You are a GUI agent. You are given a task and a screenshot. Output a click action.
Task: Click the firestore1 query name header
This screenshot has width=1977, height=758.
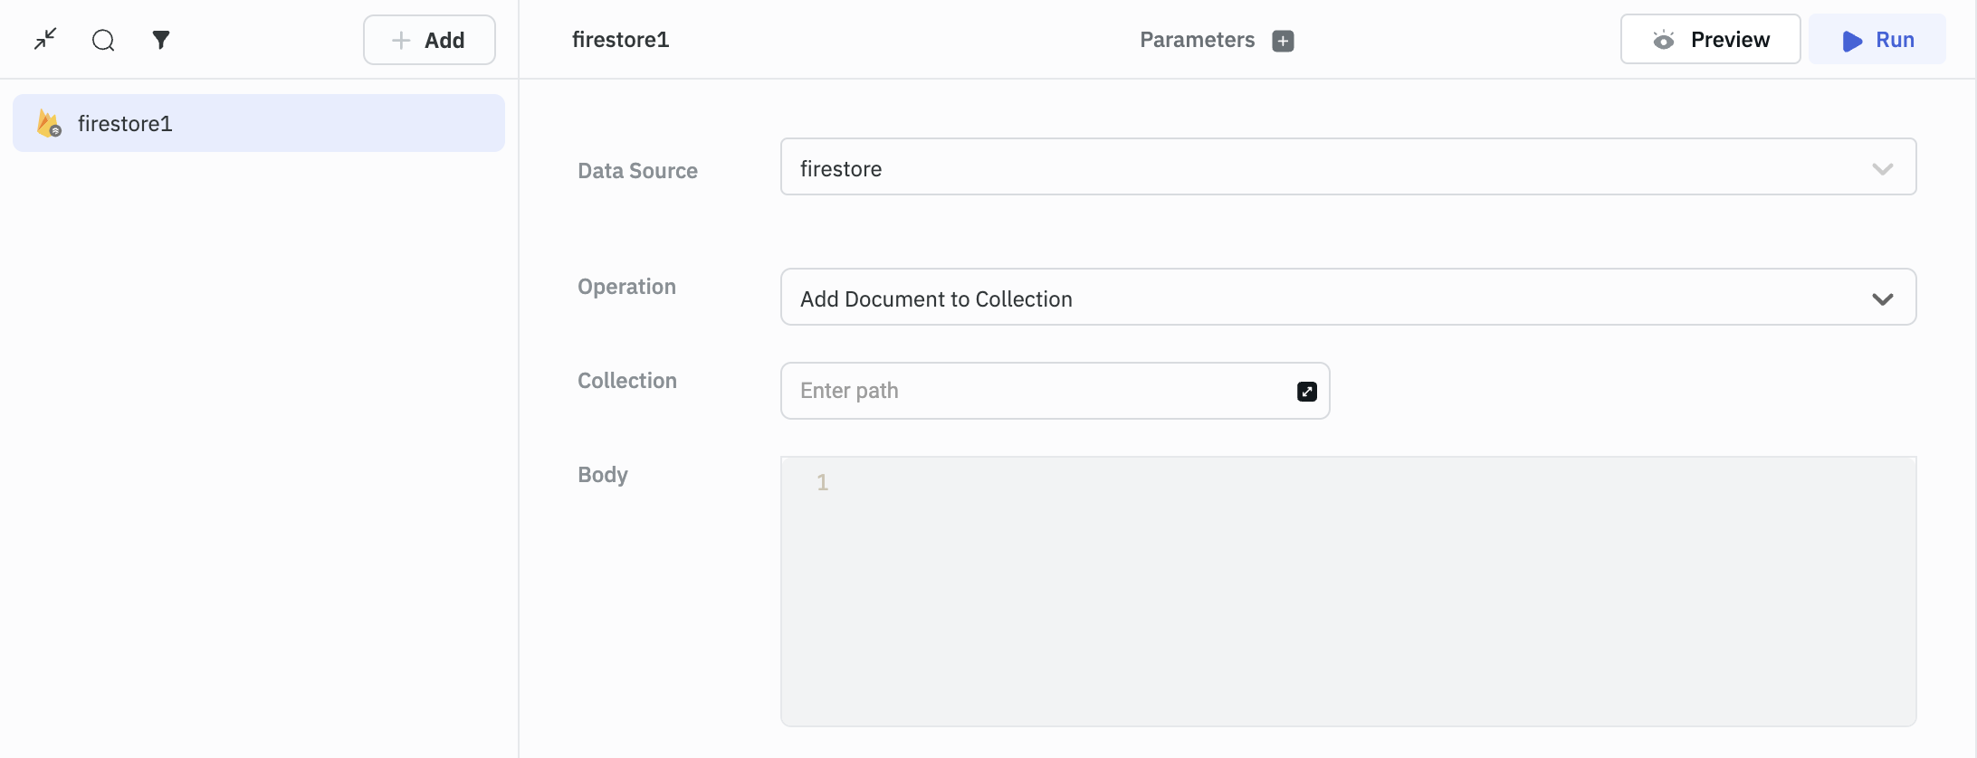[x=620, y=40]
